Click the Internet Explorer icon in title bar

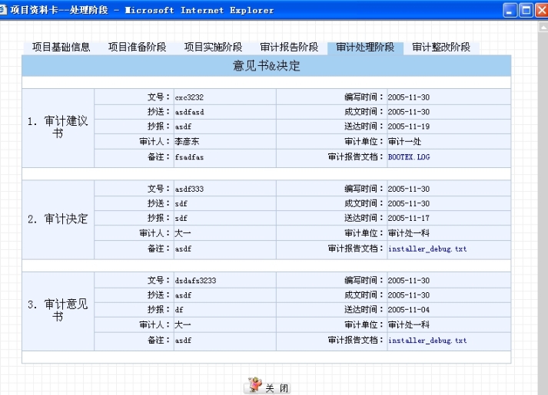pos(5,10)
